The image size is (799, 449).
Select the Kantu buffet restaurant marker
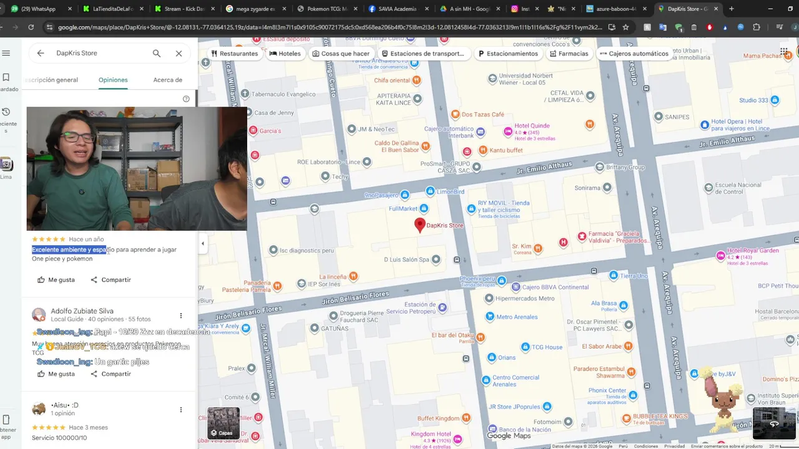pos(483,150)
